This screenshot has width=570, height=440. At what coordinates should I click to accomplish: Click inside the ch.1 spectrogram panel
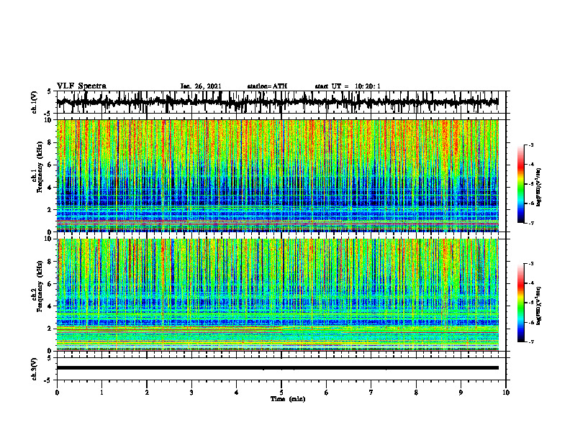(278, 175)
